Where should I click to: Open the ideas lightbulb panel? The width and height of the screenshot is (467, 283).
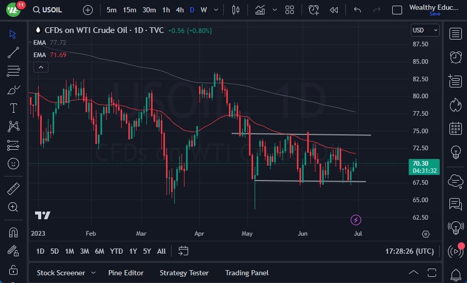tap(456, 152)
